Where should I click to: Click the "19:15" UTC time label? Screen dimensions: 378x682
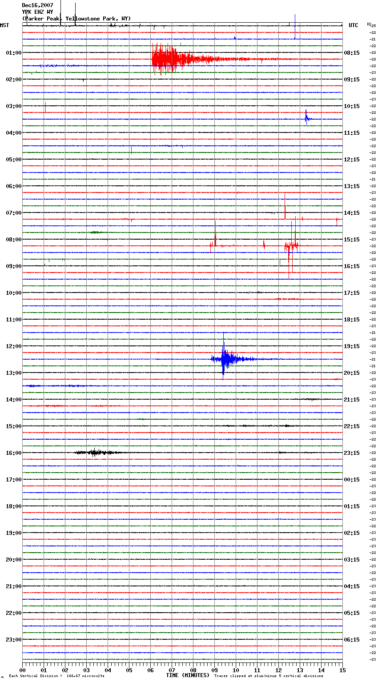tap(352, 346)
